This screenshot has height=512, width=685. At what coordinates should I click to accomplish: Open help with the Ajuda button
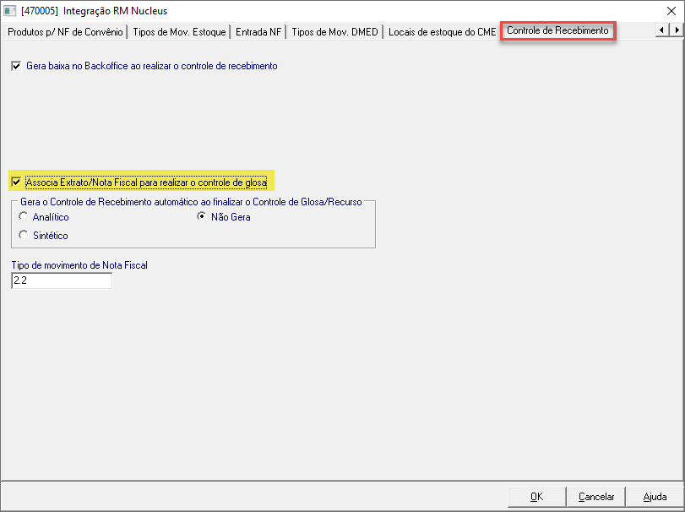tap(655, 497)
